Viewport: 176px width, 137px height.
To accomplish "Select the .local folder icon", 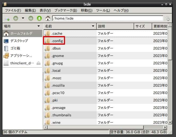I will (47, 70).
